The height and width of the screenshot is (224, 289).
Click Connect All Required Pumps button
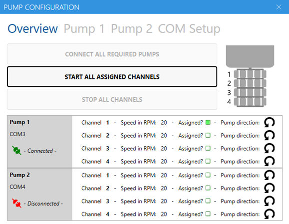tap(112, 54)
